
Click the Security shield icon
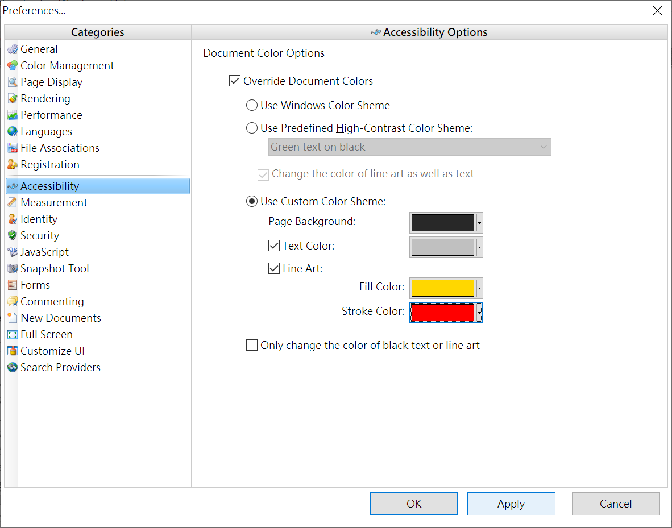[13, 235]
